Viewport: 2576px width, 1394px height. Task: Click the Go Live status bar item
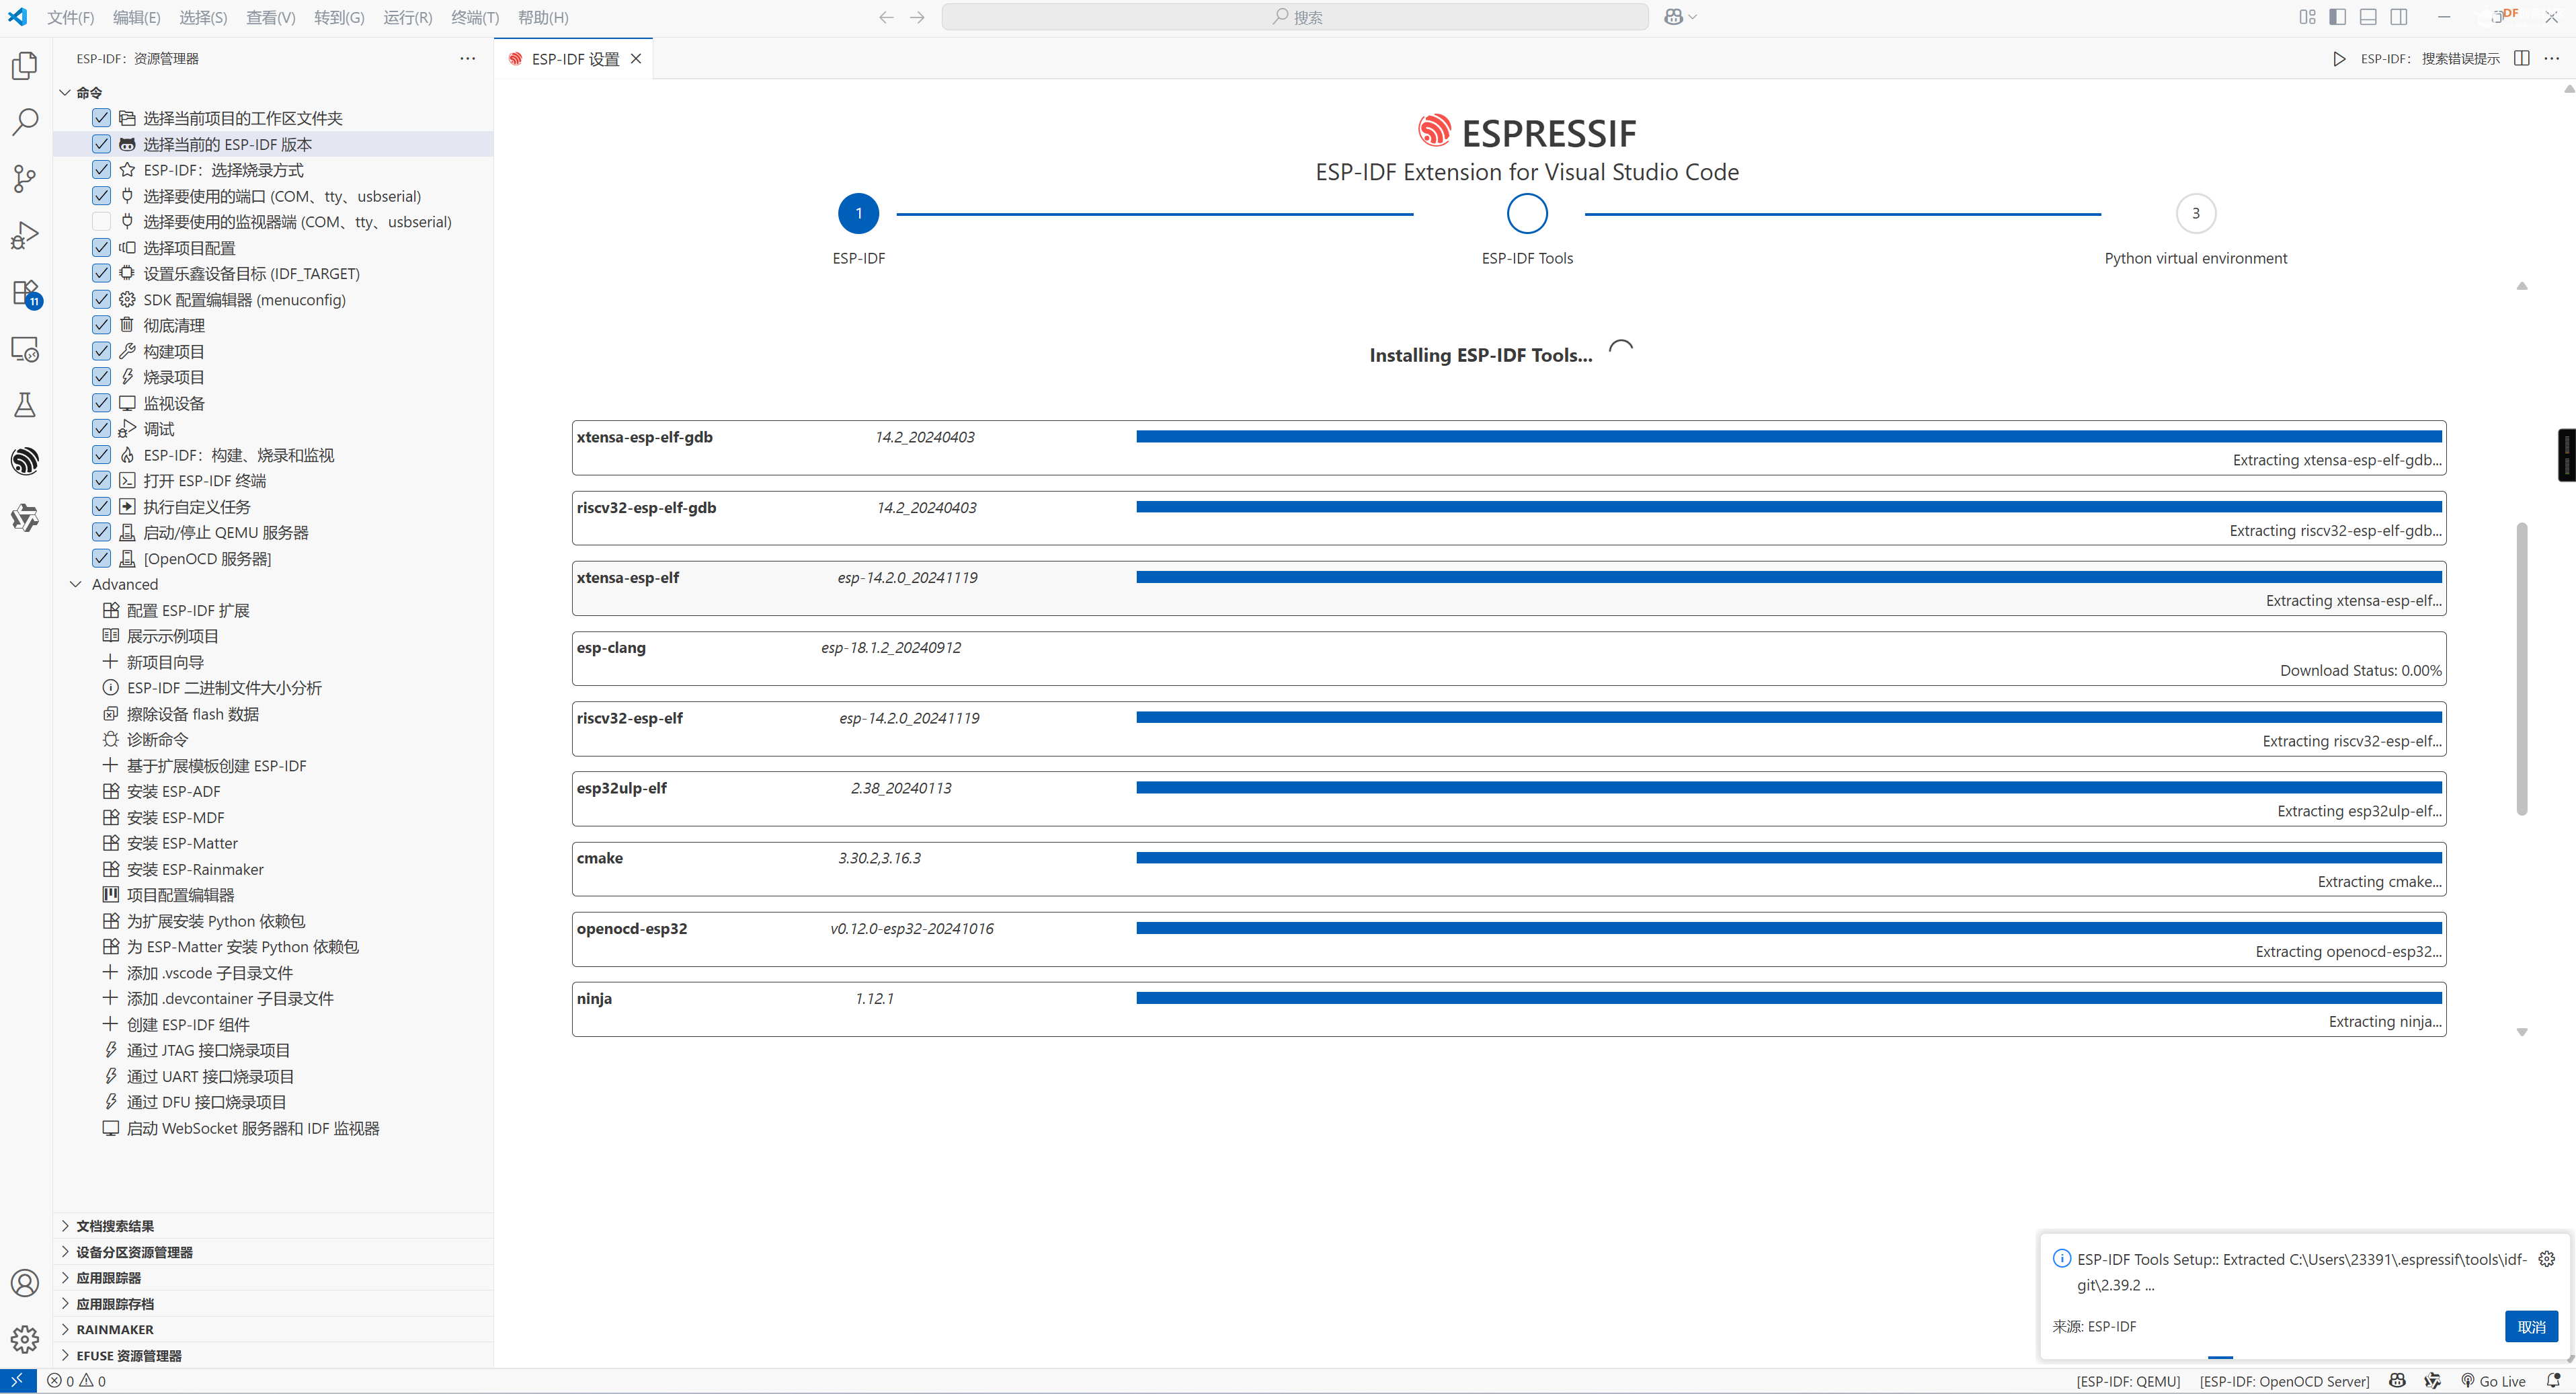(2493, 1381)
